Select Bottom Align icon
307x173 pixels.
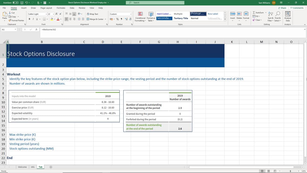74,14
